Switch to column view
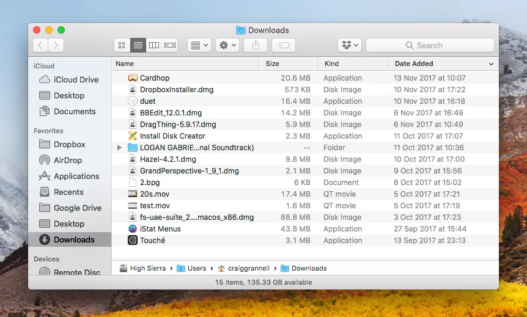 [154, 45]
